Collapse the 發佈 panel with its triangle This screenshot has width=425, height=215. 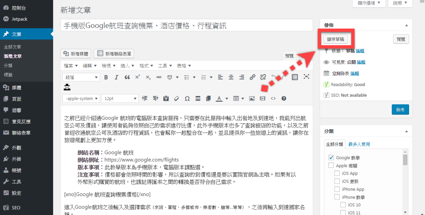[407, 26]
